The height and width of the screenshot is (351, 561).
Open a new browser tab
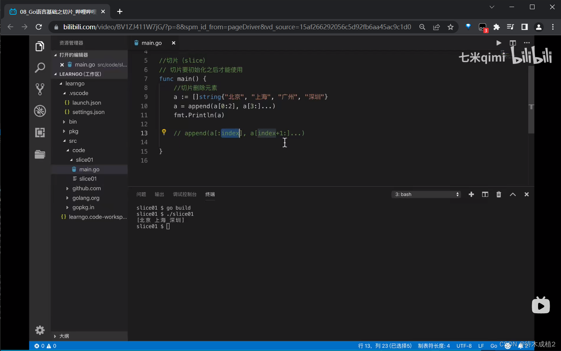pyautogui.click(x=120, y=12)
